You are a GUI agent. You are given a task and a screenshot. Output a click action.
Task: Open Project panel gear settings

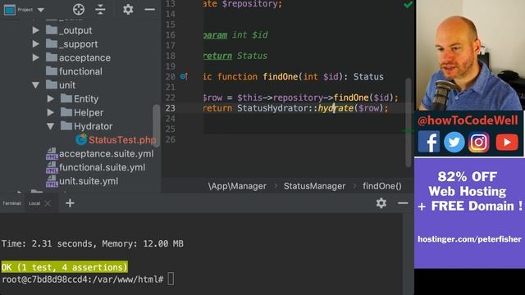[128, 9]
